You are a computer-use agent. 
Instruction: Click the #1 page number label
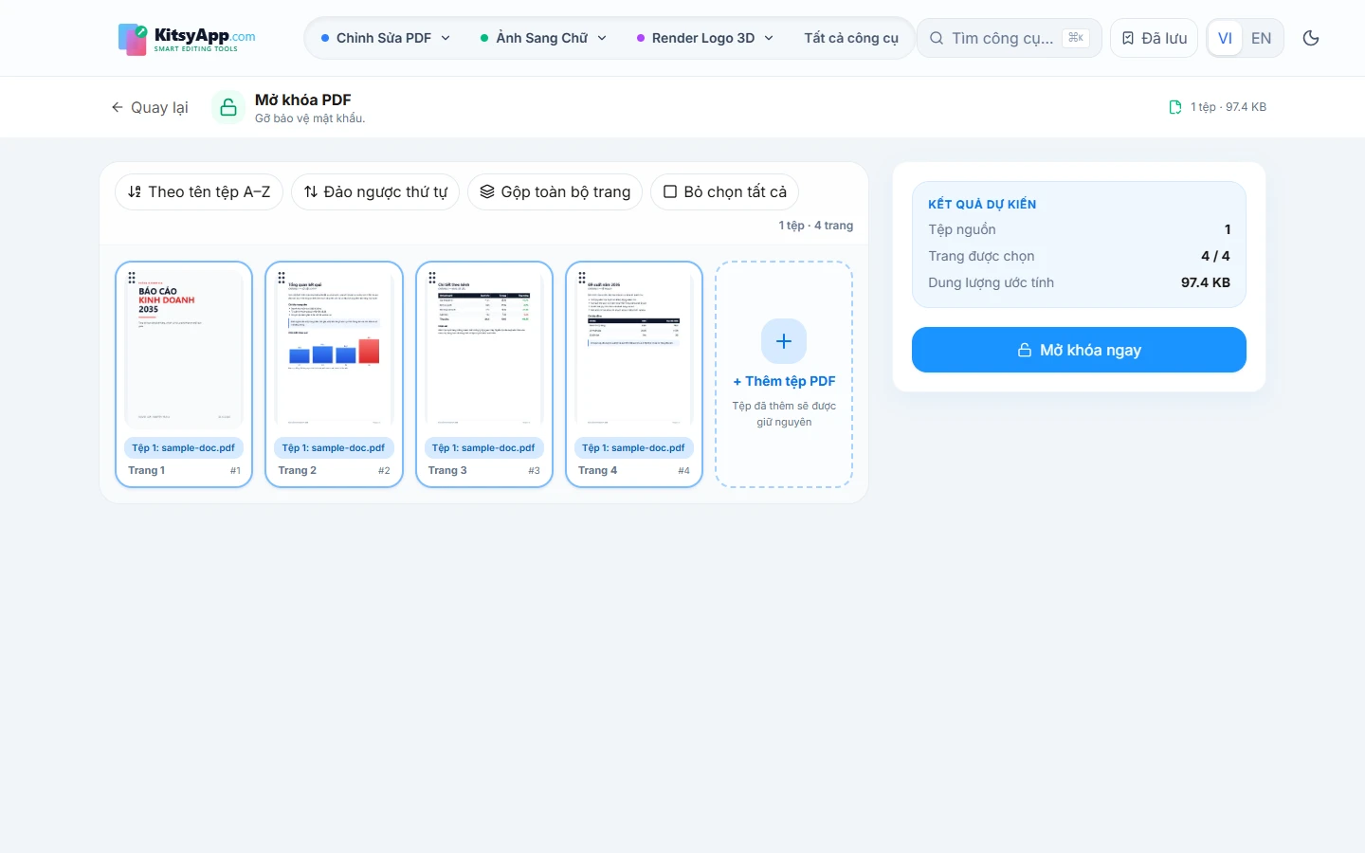(x=235, y=470)
